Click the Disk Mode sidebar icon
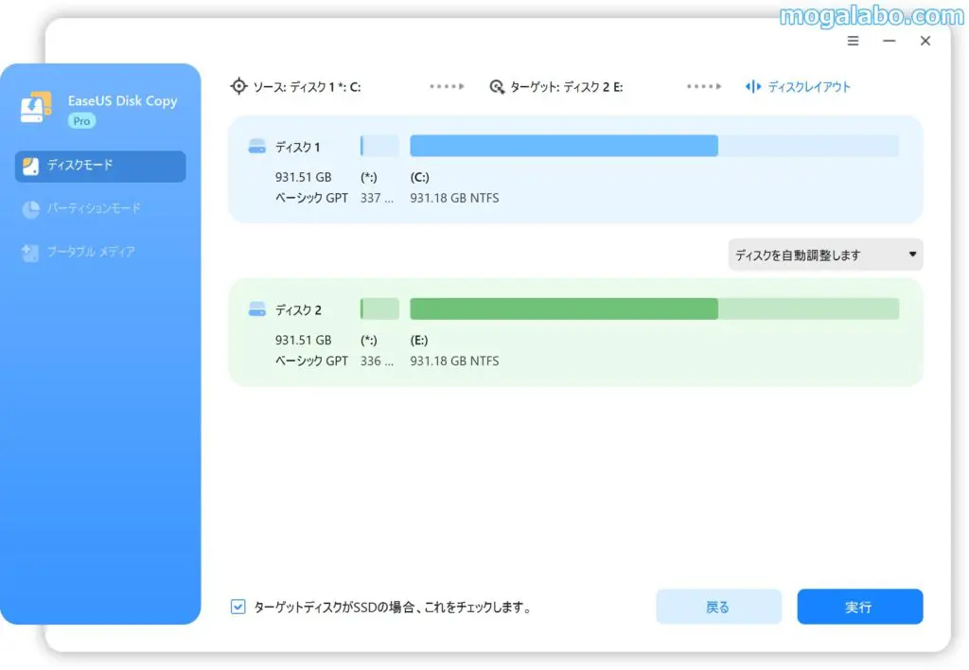The image size is (969, 670). [30, 167]
